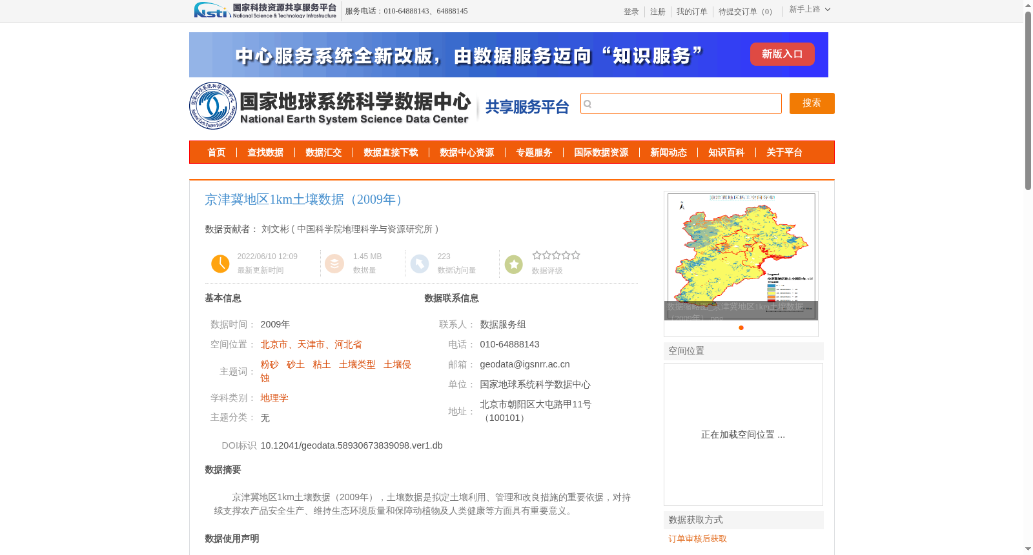Click the 地理学 subject category link

(x=274, y=398)
